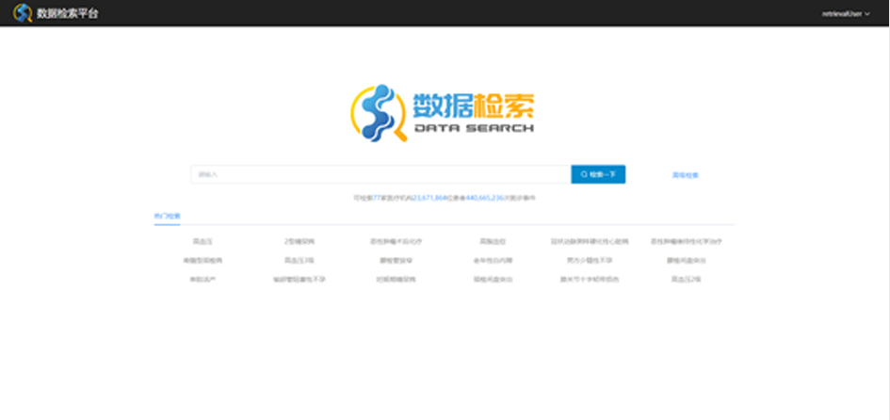Select hot search term 膝关节十字韧带损伤

coord(590,280)
